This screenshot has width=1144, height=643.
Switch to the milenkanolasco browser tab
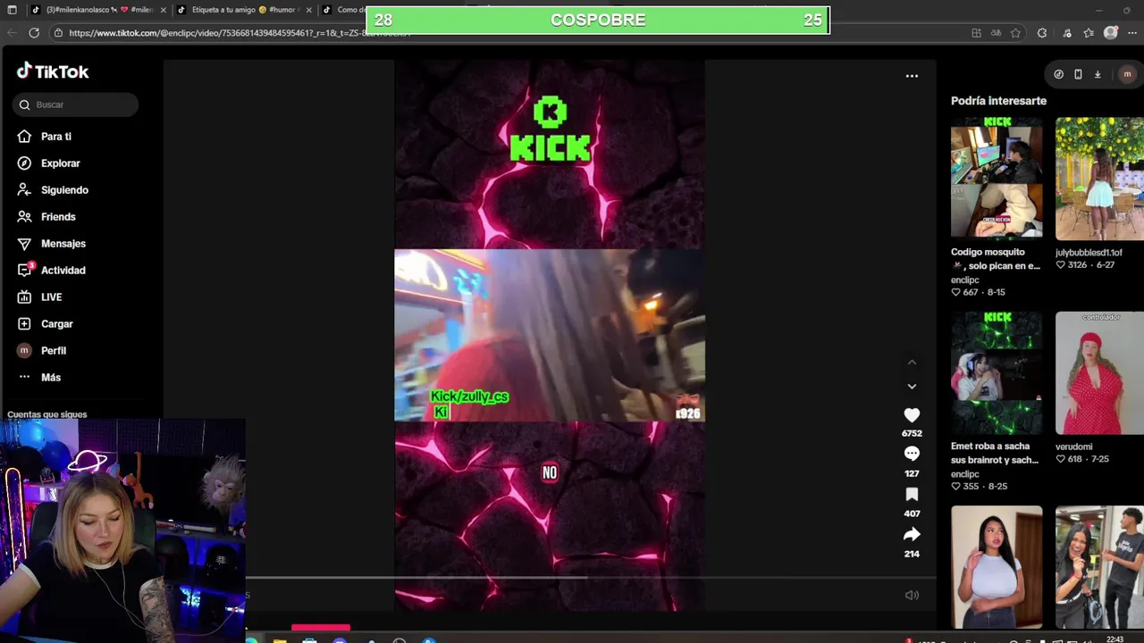point(99,10)
